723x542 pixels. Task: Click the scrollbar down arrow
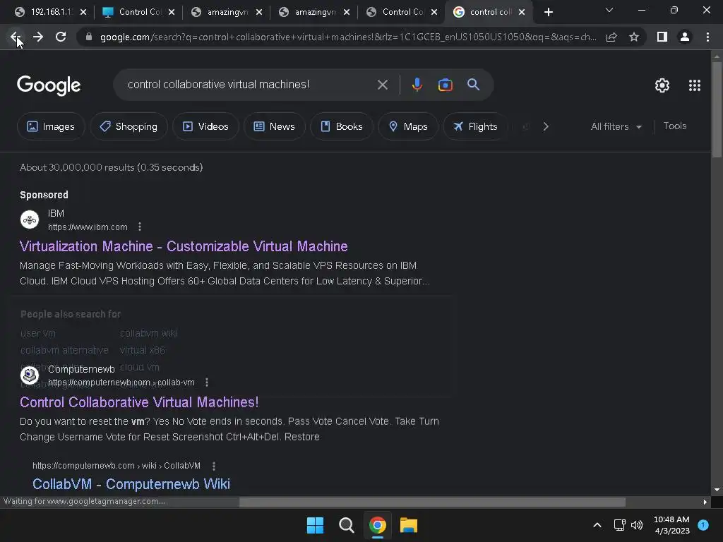click(717, 490)
